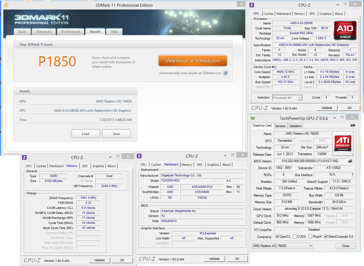Click the memory size value 8192 MBytes
Screen dimensions: 364x266
53,181
